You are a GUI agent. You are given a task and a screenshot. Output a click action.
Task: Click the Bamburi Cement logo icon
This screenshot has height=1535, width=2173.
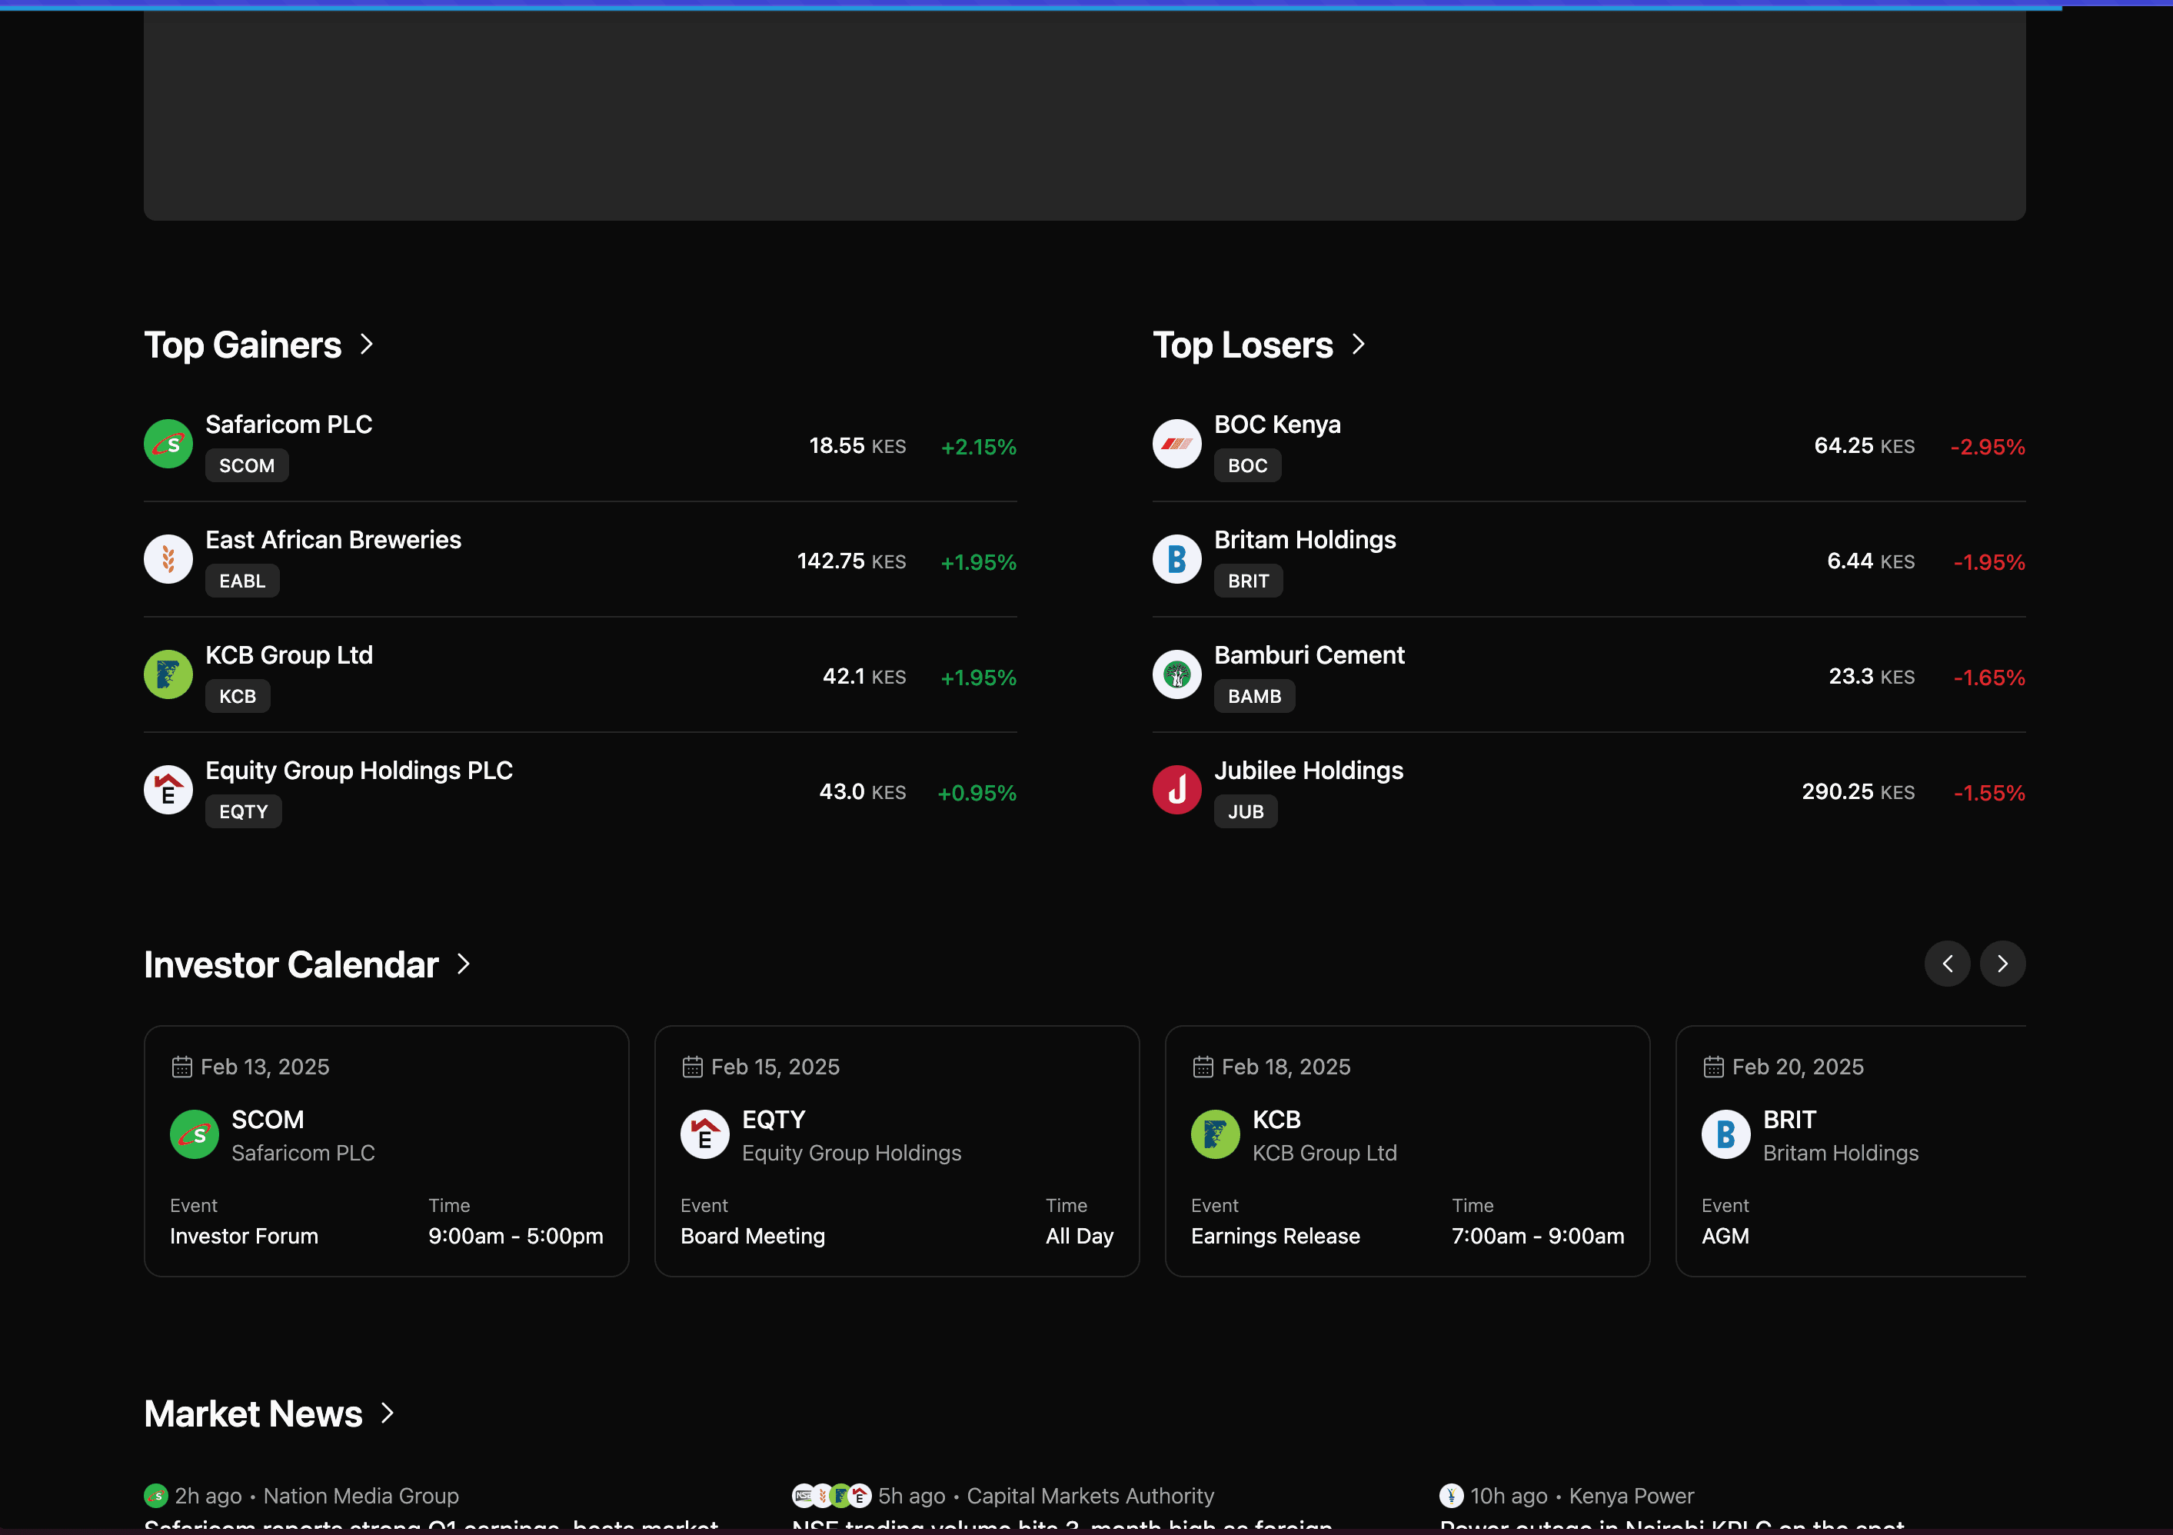pyautogui.click(x=1176, y=674)
